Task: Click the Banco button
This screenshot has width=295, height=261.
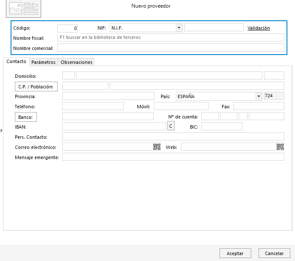Action: pyautogui.click(x=26, y=117)
